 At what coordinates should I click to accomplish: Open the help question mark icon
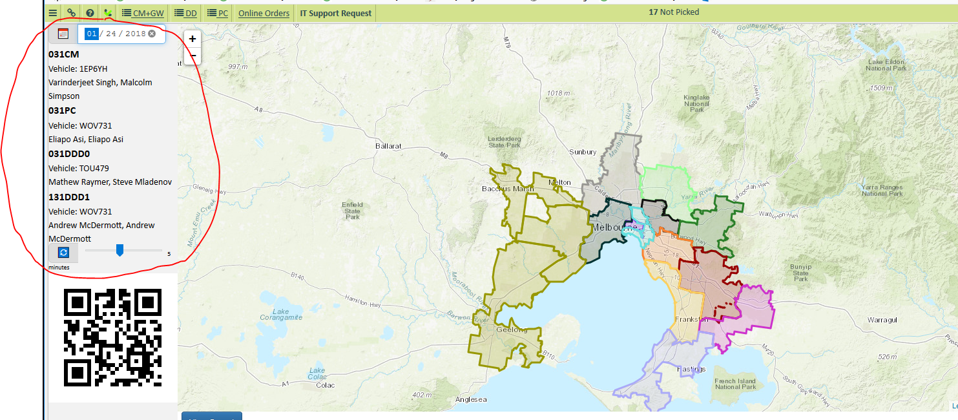tap(90, 12)
